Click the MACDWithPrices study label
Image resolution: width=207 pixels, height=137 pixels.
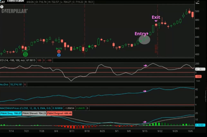click(25, 108)
